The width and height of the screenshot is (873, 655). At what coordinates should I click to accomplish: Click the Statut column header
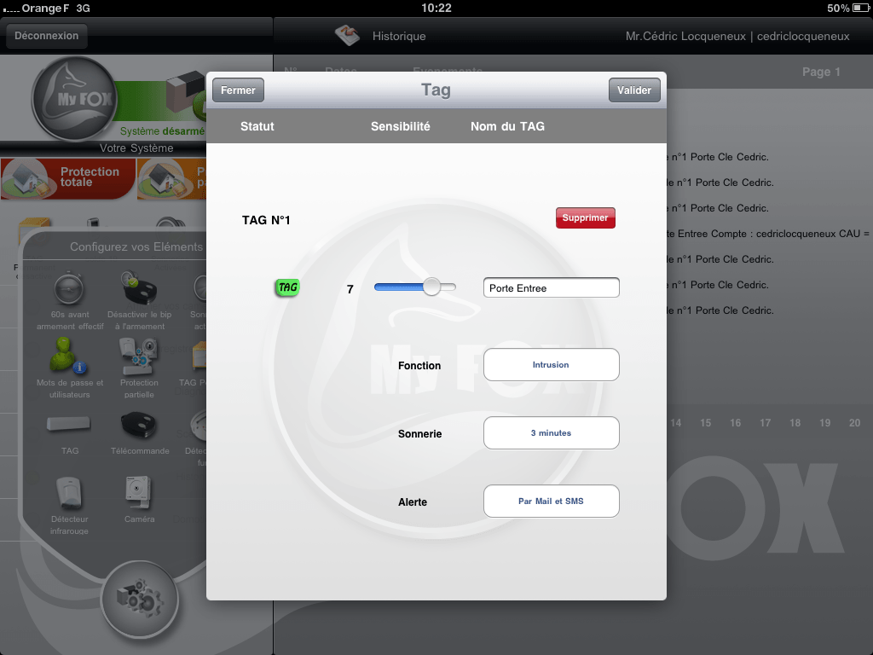click(x=257, y=126)
